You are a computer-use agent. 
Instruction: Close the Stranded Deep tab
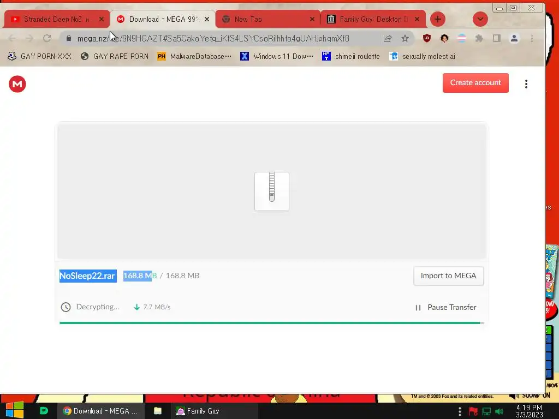tap(102, 19)
